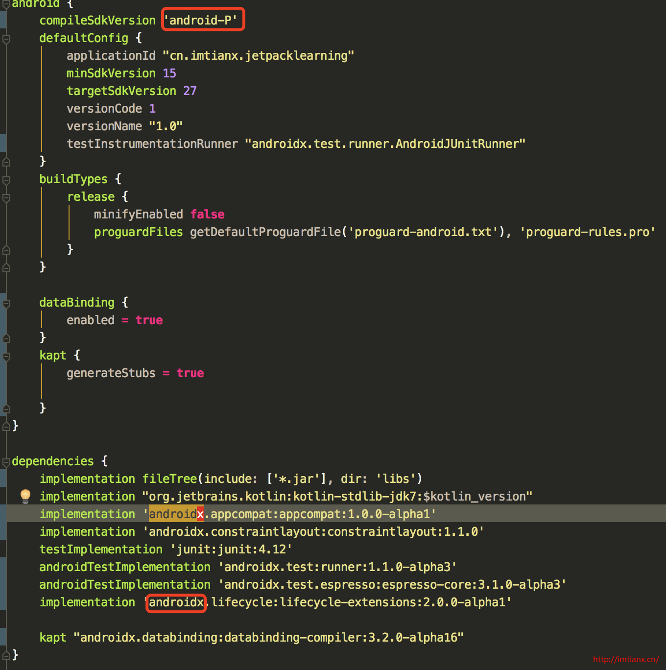Click the testImplementation keyword
The height and width of the screenshot is (670, 666).
click(101, 549)
